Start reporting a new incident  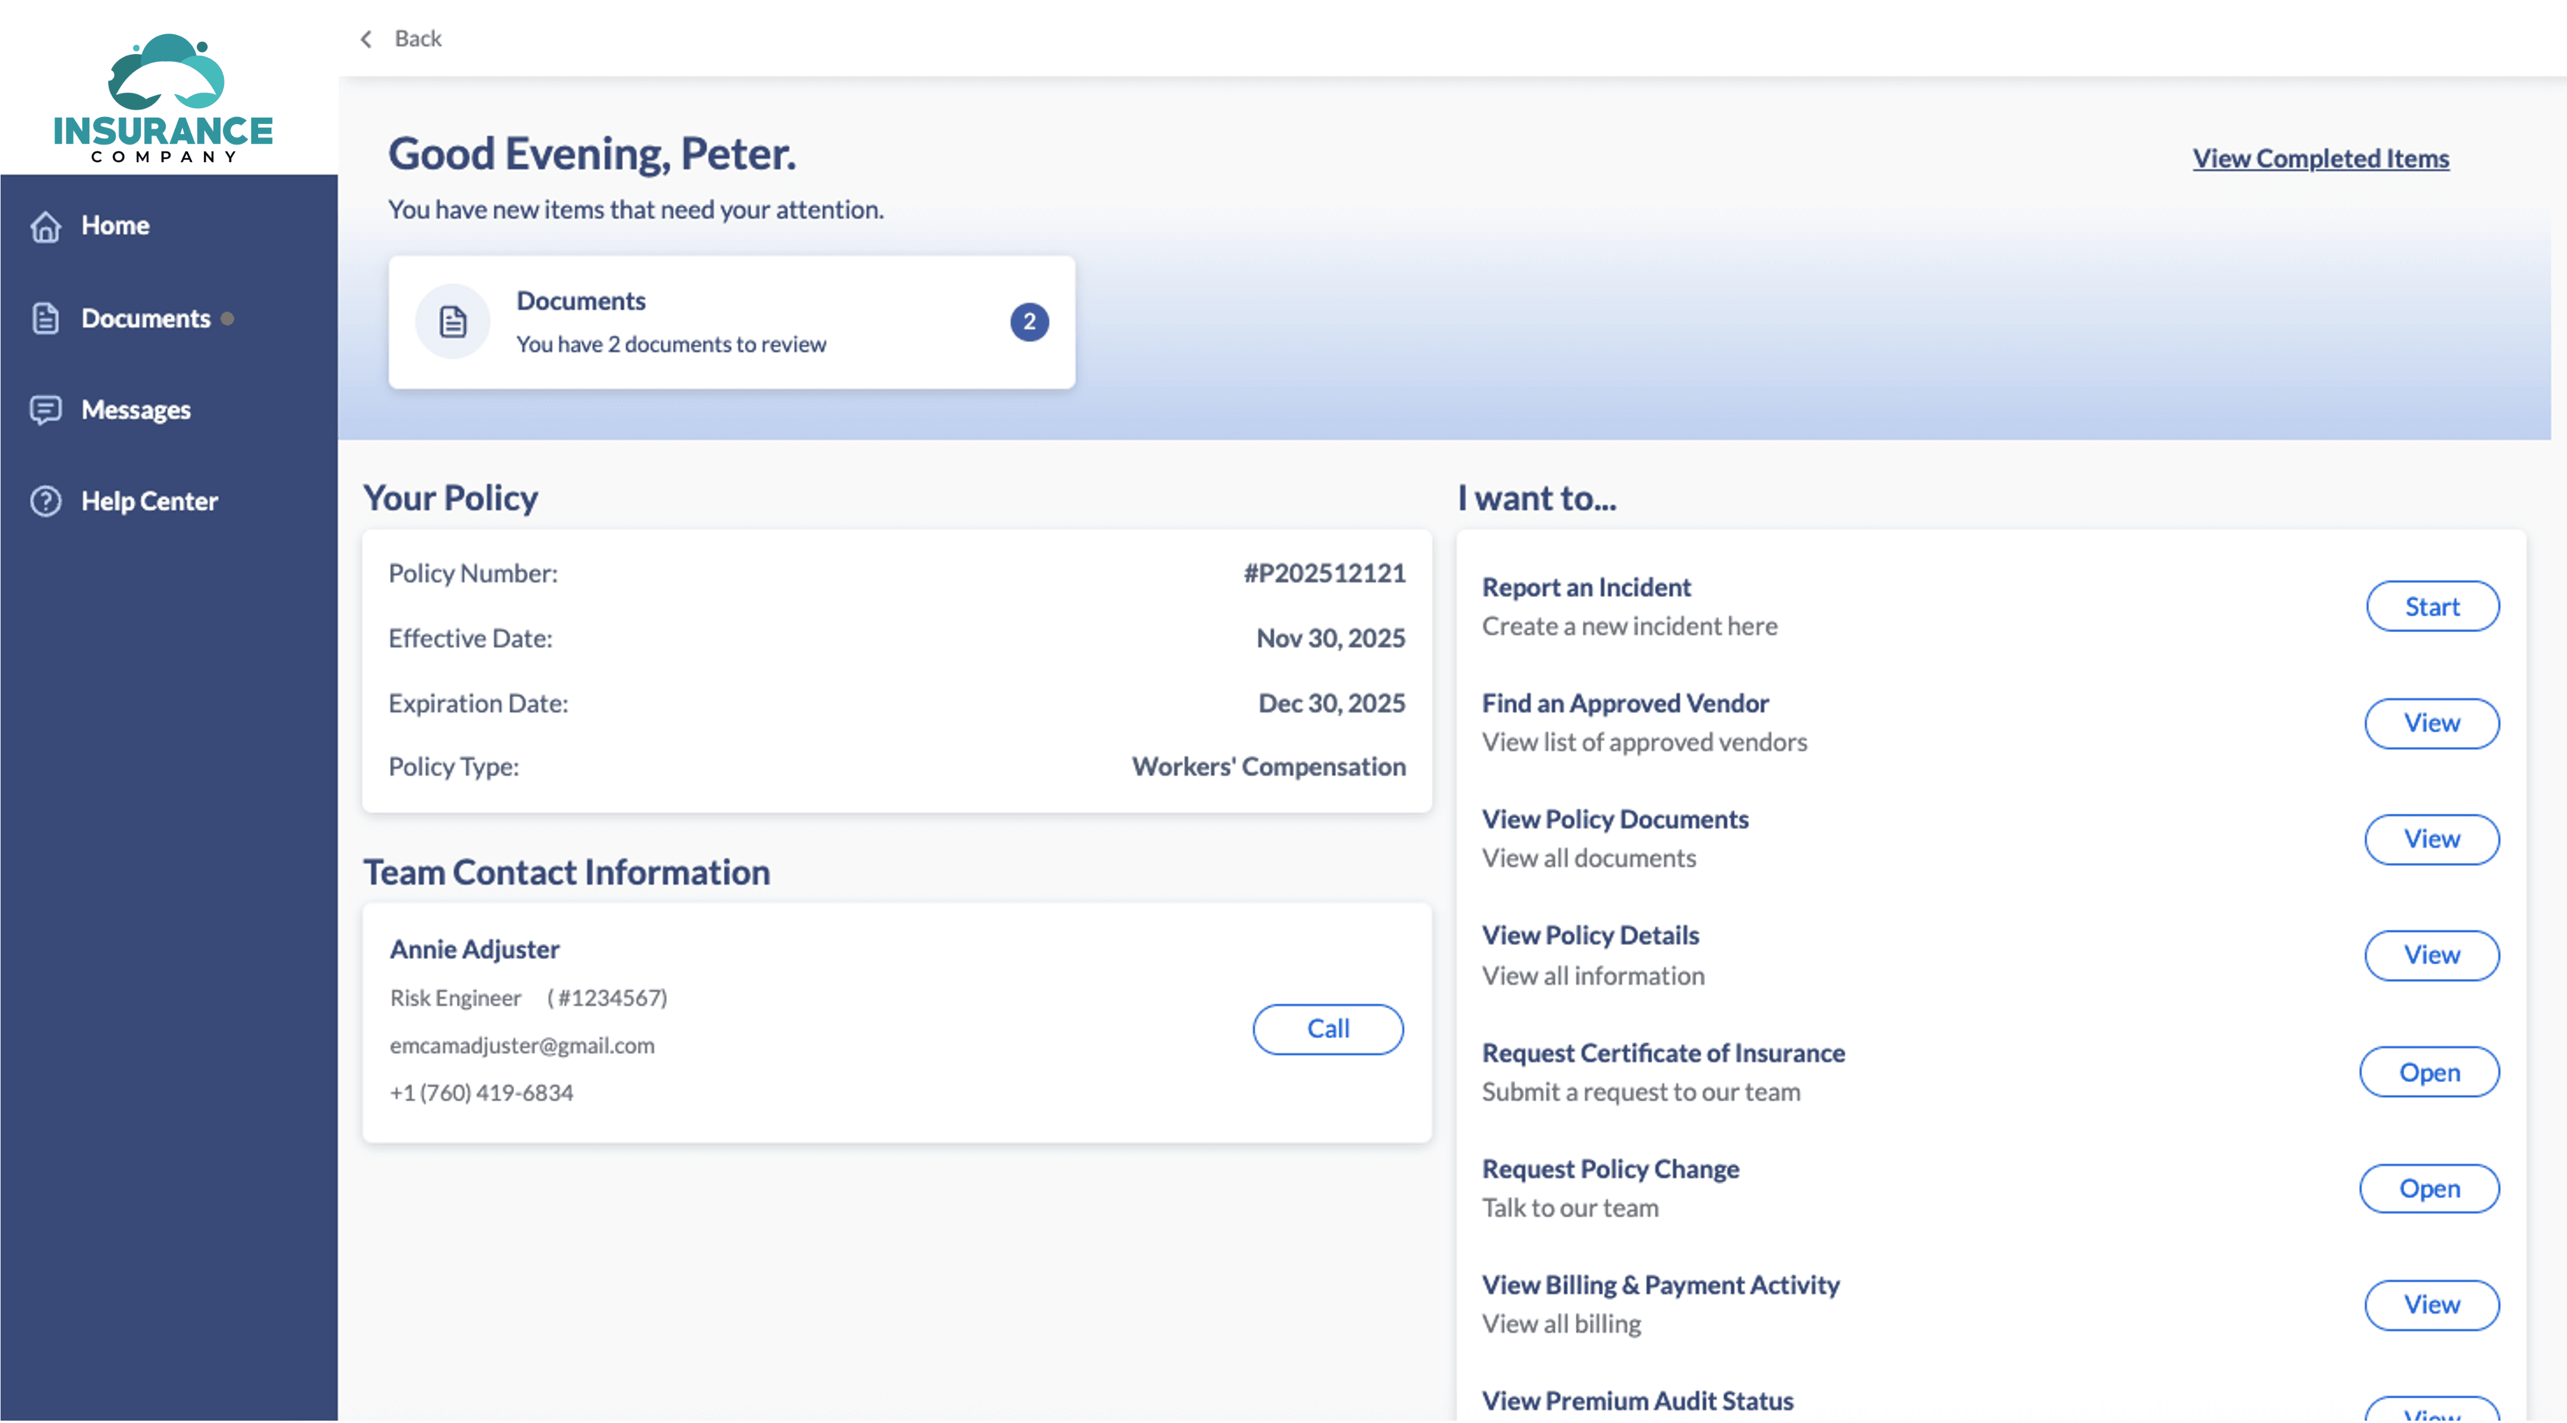point(2431,607)
